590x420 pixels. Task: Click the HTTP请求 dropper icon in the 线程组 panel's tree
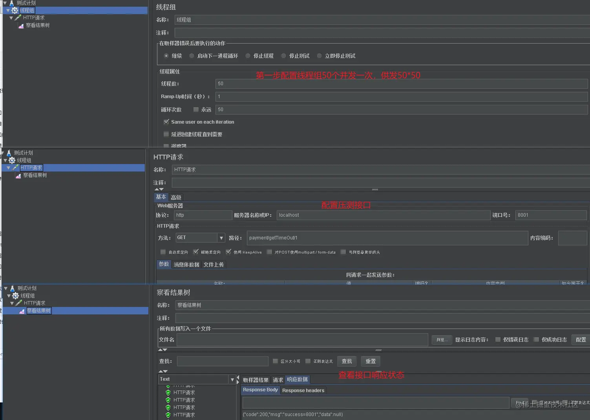[18, 18]
